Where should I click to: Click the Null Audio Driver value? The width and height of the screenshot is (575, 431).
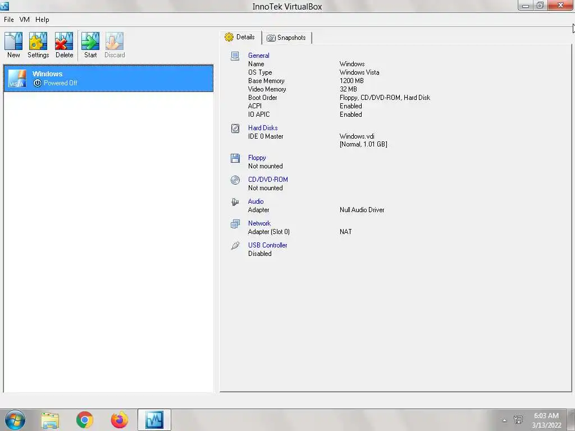pyautogui.click(x=362, y=210)
